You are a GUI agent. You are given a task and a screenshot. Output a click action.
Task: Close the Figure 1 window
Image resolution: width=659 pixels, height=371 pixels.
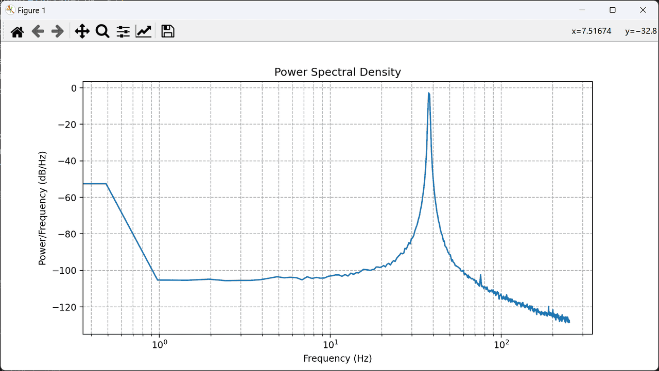643,10
